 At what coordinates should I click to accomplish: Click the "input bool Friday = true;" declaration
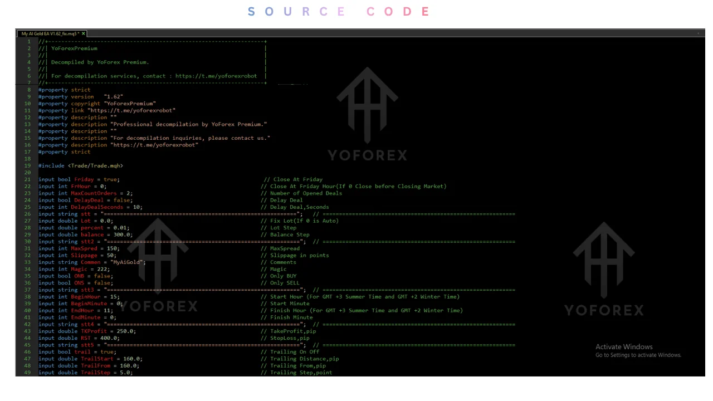79,179
